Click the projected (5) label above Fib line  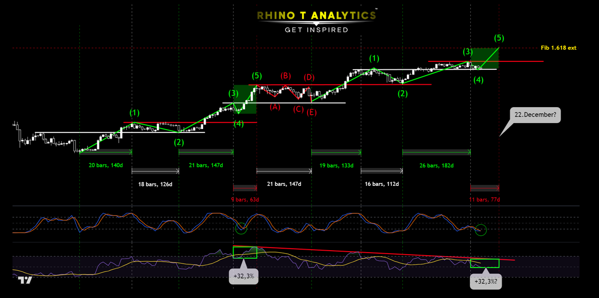(499, 37)
